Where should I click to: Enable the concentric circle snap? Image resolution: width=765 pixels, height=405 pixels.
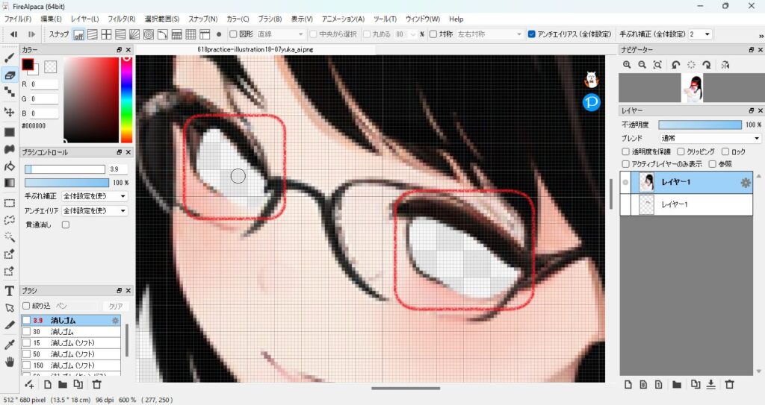click(x=149, y=34)
